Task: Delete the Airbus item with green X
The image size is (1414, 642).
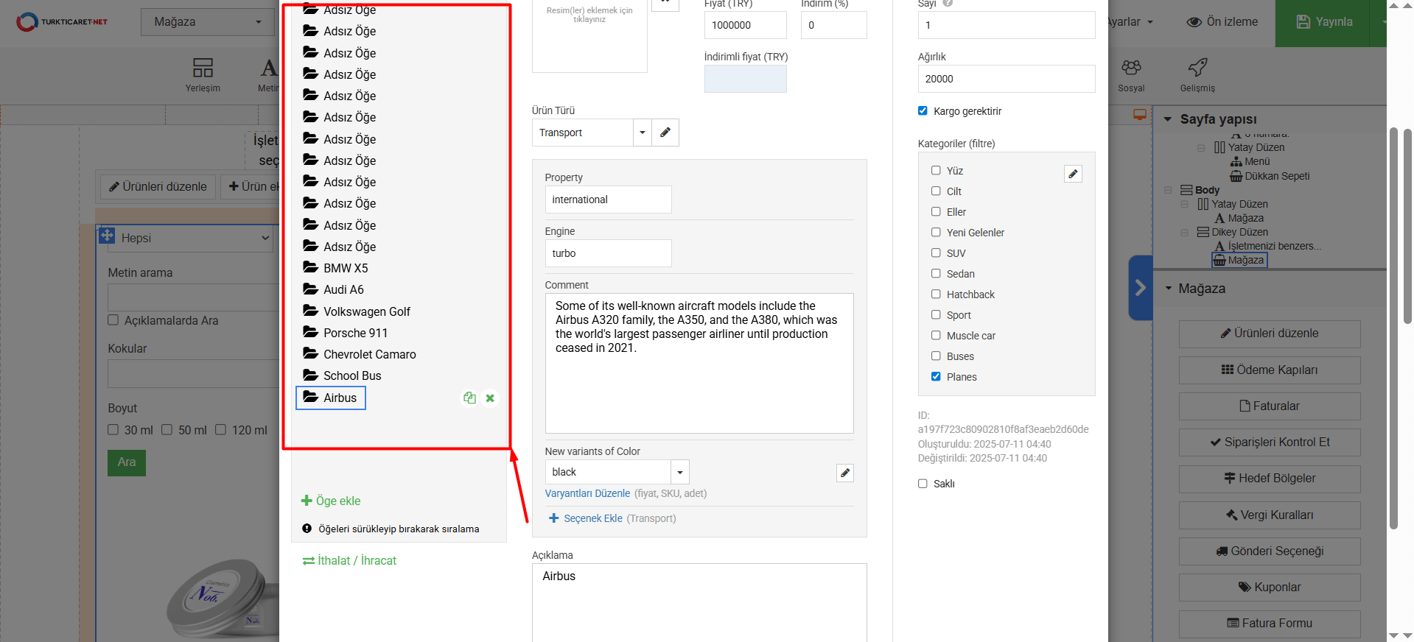Action: 490,398
